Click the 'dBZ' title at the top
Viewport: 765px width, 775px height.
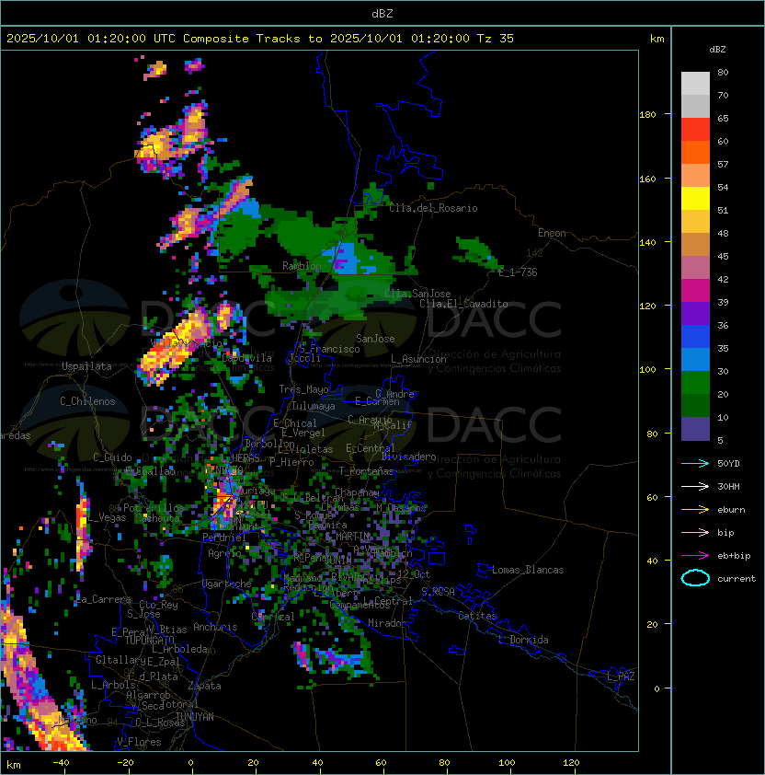[x=382, y=13]
